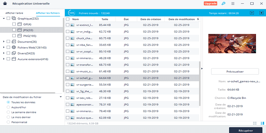This screenshot has height=133, width=266.
Task: Click image icon of vr-music_s file
Action: (72, 71)
